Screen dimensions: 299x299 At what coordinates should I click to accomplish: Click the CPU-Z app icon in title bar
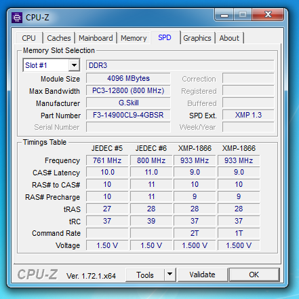tap(17, 18)
